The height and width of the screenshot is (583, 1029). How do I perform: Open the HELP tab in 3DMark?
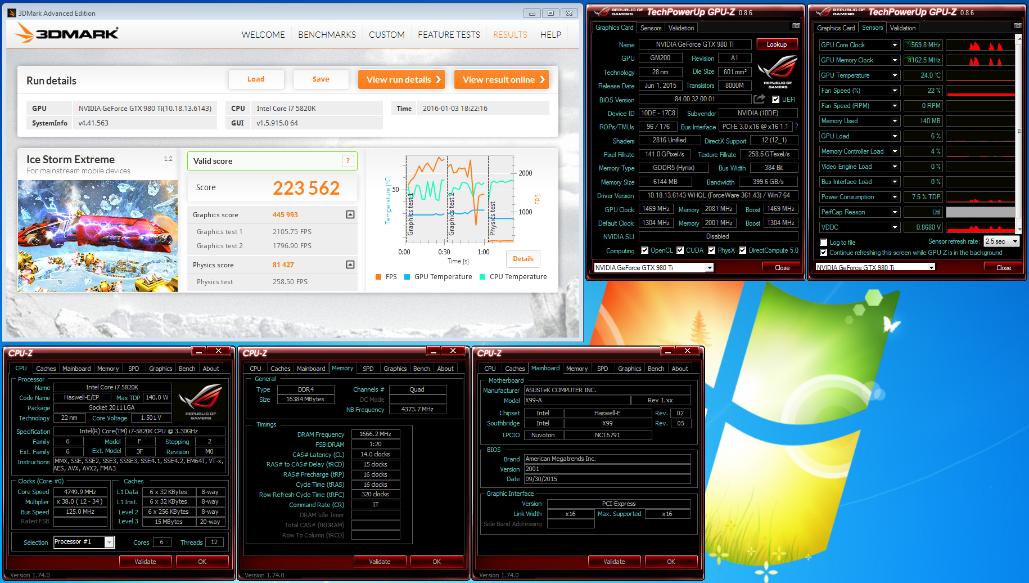tap(550, 35)
